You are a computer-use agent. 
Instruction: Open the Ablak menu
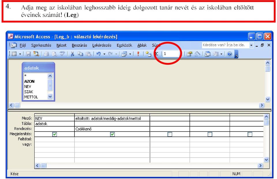[x=142, y=45]
